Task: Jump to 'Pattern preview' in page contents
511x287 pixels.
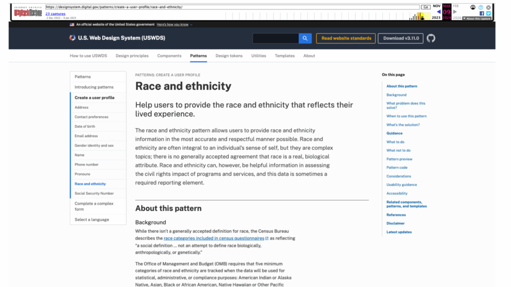Action: point(399,159)
